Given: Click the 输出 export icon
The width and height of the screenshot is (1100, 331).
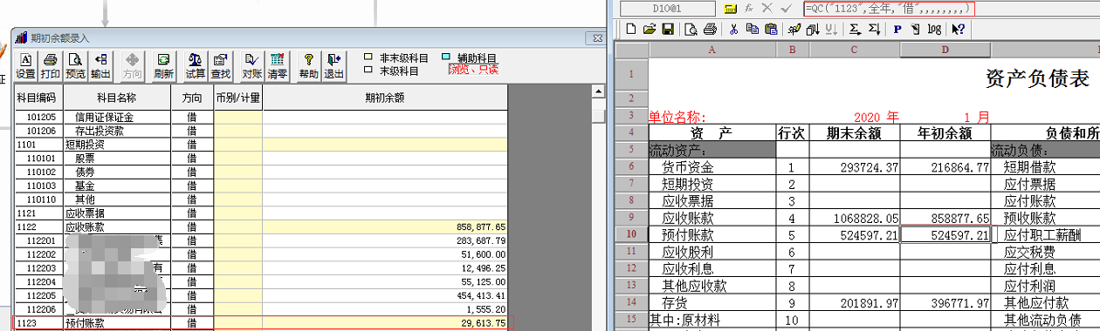Looking at the screenshot, I should [x=101, y=66].
